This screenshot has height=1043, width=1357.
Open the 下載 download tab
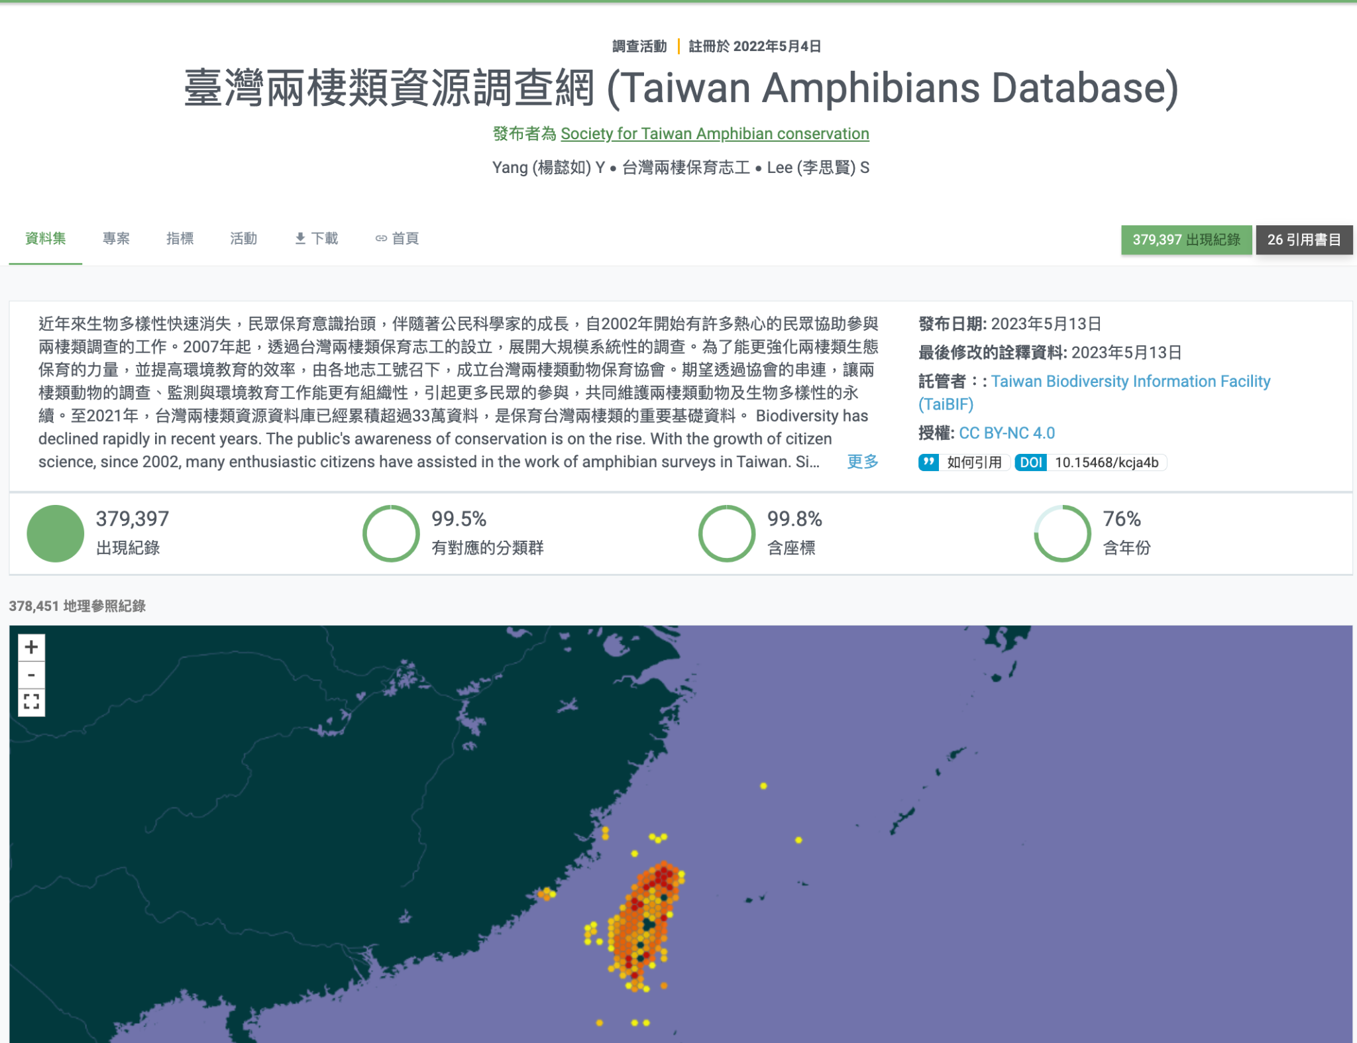pyautogui.click(x=317, y=239)
